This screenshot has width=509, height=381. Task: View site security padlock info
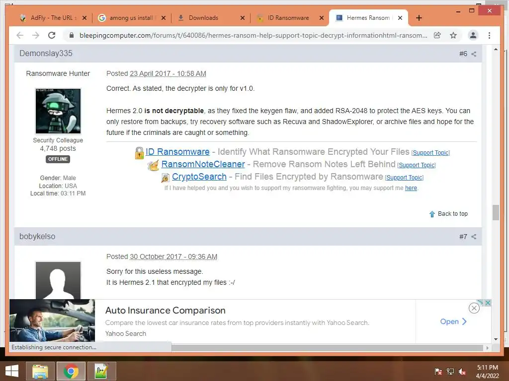point(72,35)
